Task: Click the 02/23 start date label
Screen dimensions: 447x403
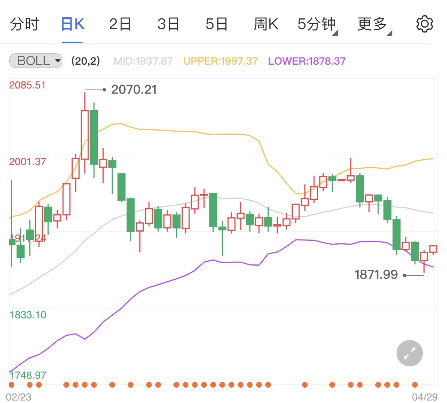Action: [19, 397]
